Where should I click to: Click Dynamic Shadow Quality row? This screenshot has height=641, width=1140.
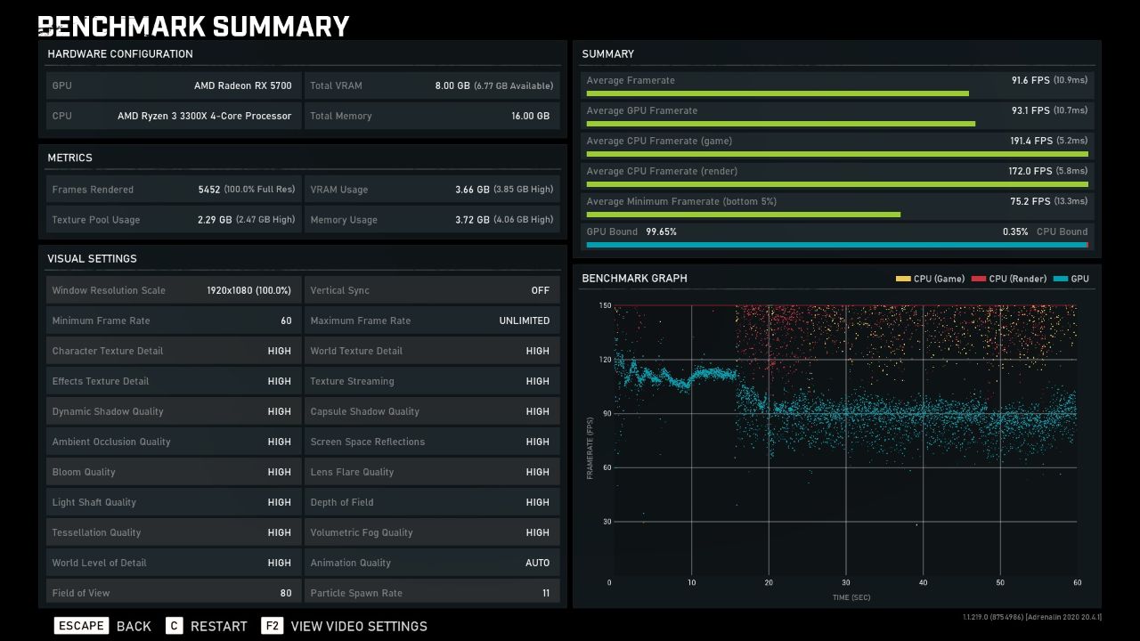pyautogui.click(x=173, y=412)
